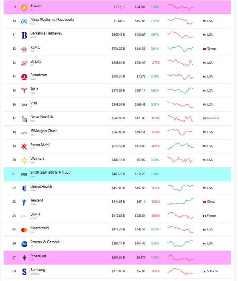This screenshot has height=281, width=238.
Task: View Ethereum price sparkline chart
Action: [x=180, y=257]
